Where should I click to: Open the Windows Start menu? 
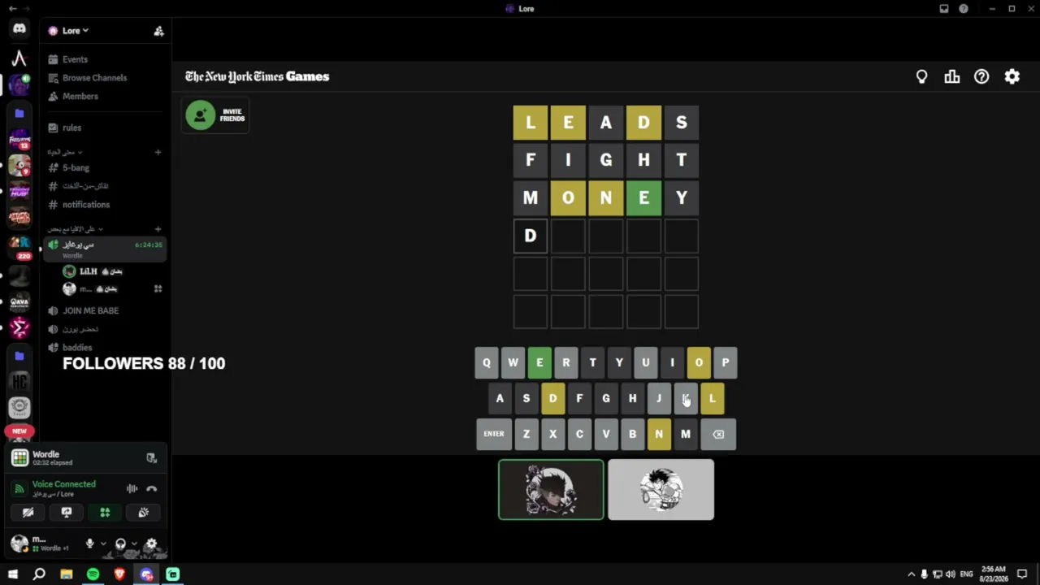point(13,574)
